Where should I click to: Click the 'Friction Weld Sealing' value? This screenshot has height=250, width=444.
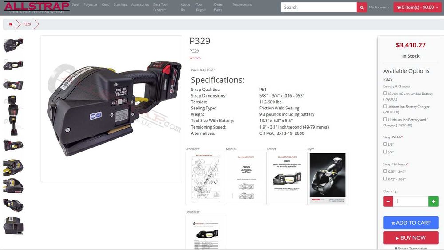279,108
